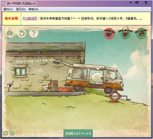Click the green window on the stone wall

click(x=20, y=71)
